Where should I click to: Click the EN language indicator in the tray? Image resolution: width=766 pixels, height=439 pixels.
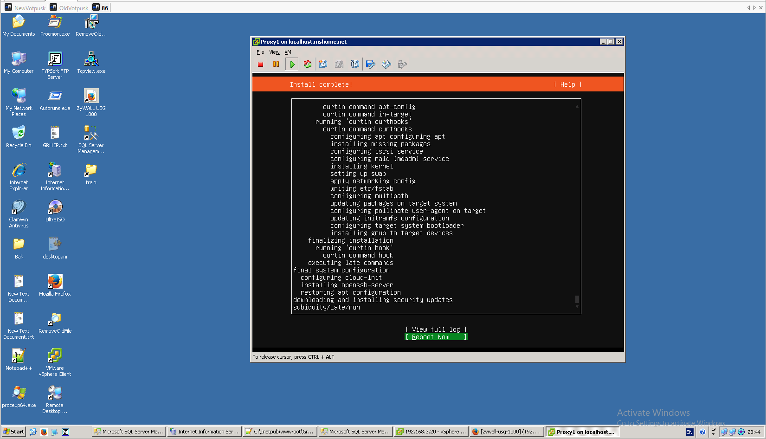coord(689,432)
